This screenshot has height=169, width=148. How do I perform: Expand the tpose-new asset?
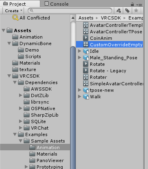click(80, 90)
